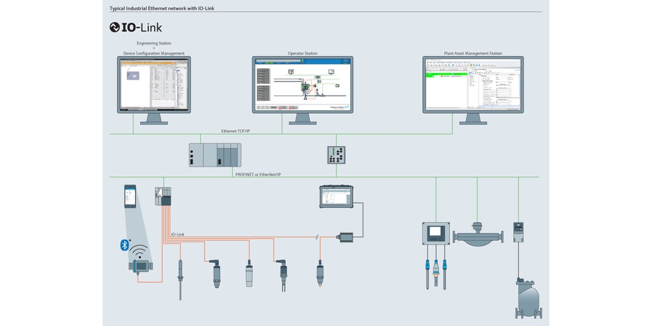
Task: Click the Bluetooth symbol
Action: 124,245
